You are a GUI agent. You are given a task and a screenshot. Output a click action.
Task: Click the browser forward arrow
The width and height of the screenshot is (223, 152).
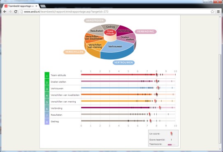tap(10, 12)
